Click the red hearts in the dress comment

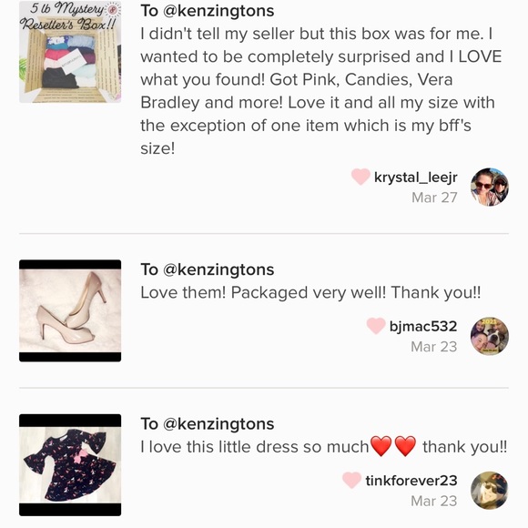click(x=393, y=446)
